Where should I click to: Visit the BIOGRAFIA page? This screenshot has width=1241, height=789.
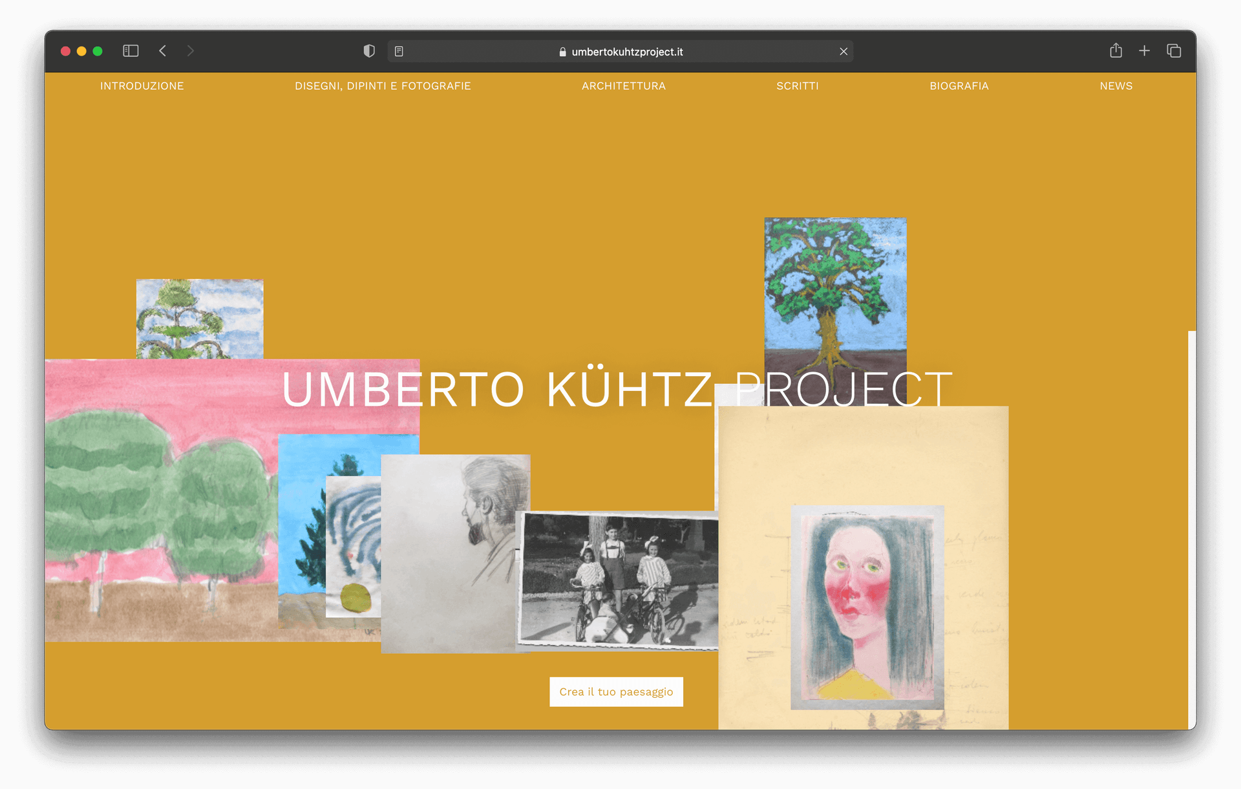pyautogui.click(x=959, y=86)
